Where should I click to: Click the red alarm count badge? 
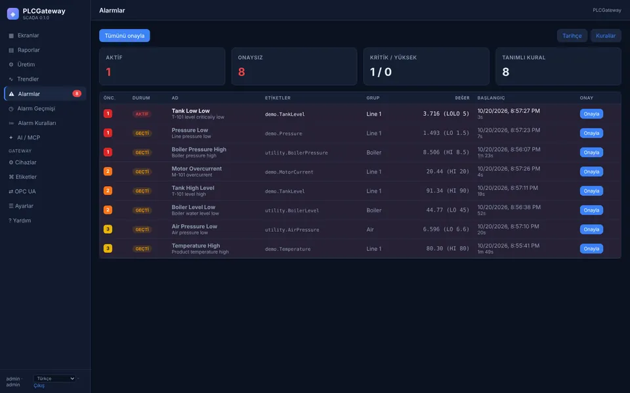coord(77,94)
